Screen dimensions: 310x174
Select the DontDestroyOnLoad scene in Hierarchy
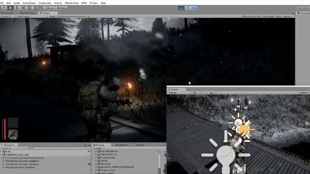pos(17,155)
